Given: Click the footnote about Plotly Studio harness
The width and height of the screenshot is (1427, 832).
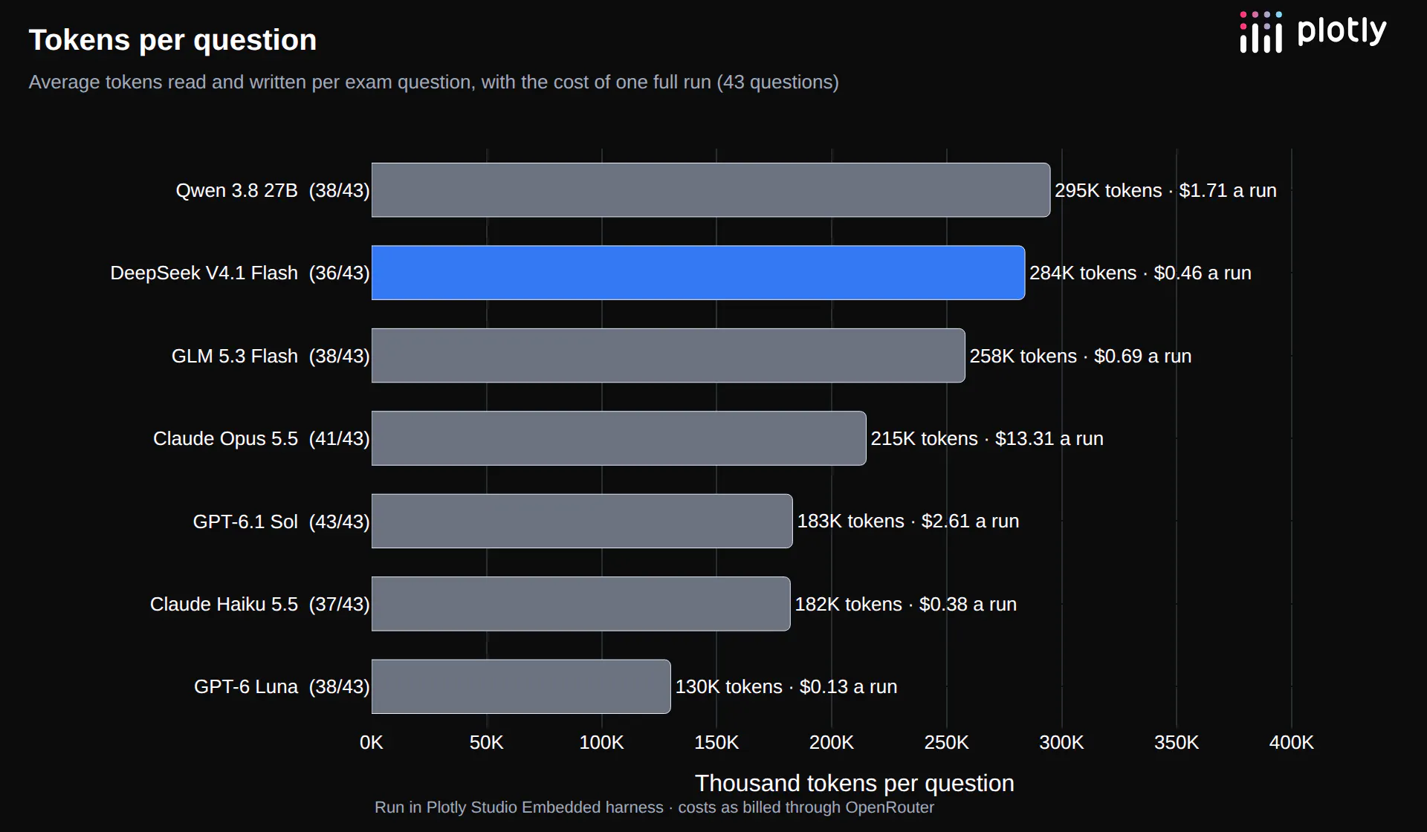Looking at the screenshot, I should 654,807.
